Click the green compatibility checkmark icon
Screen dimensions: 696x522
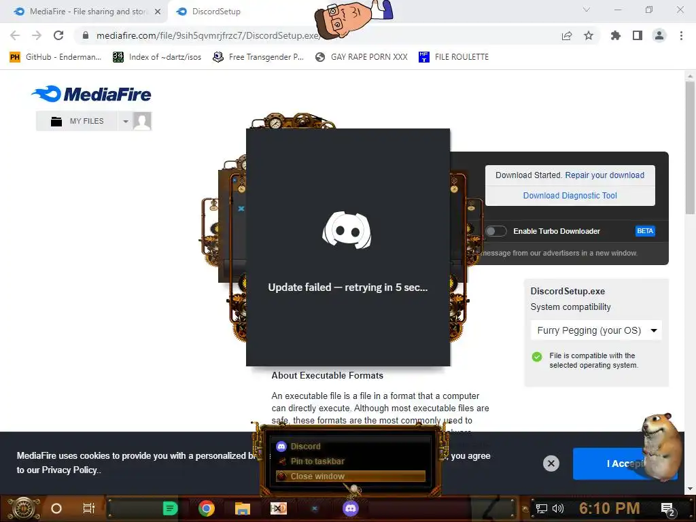click(x=537, y=356)
